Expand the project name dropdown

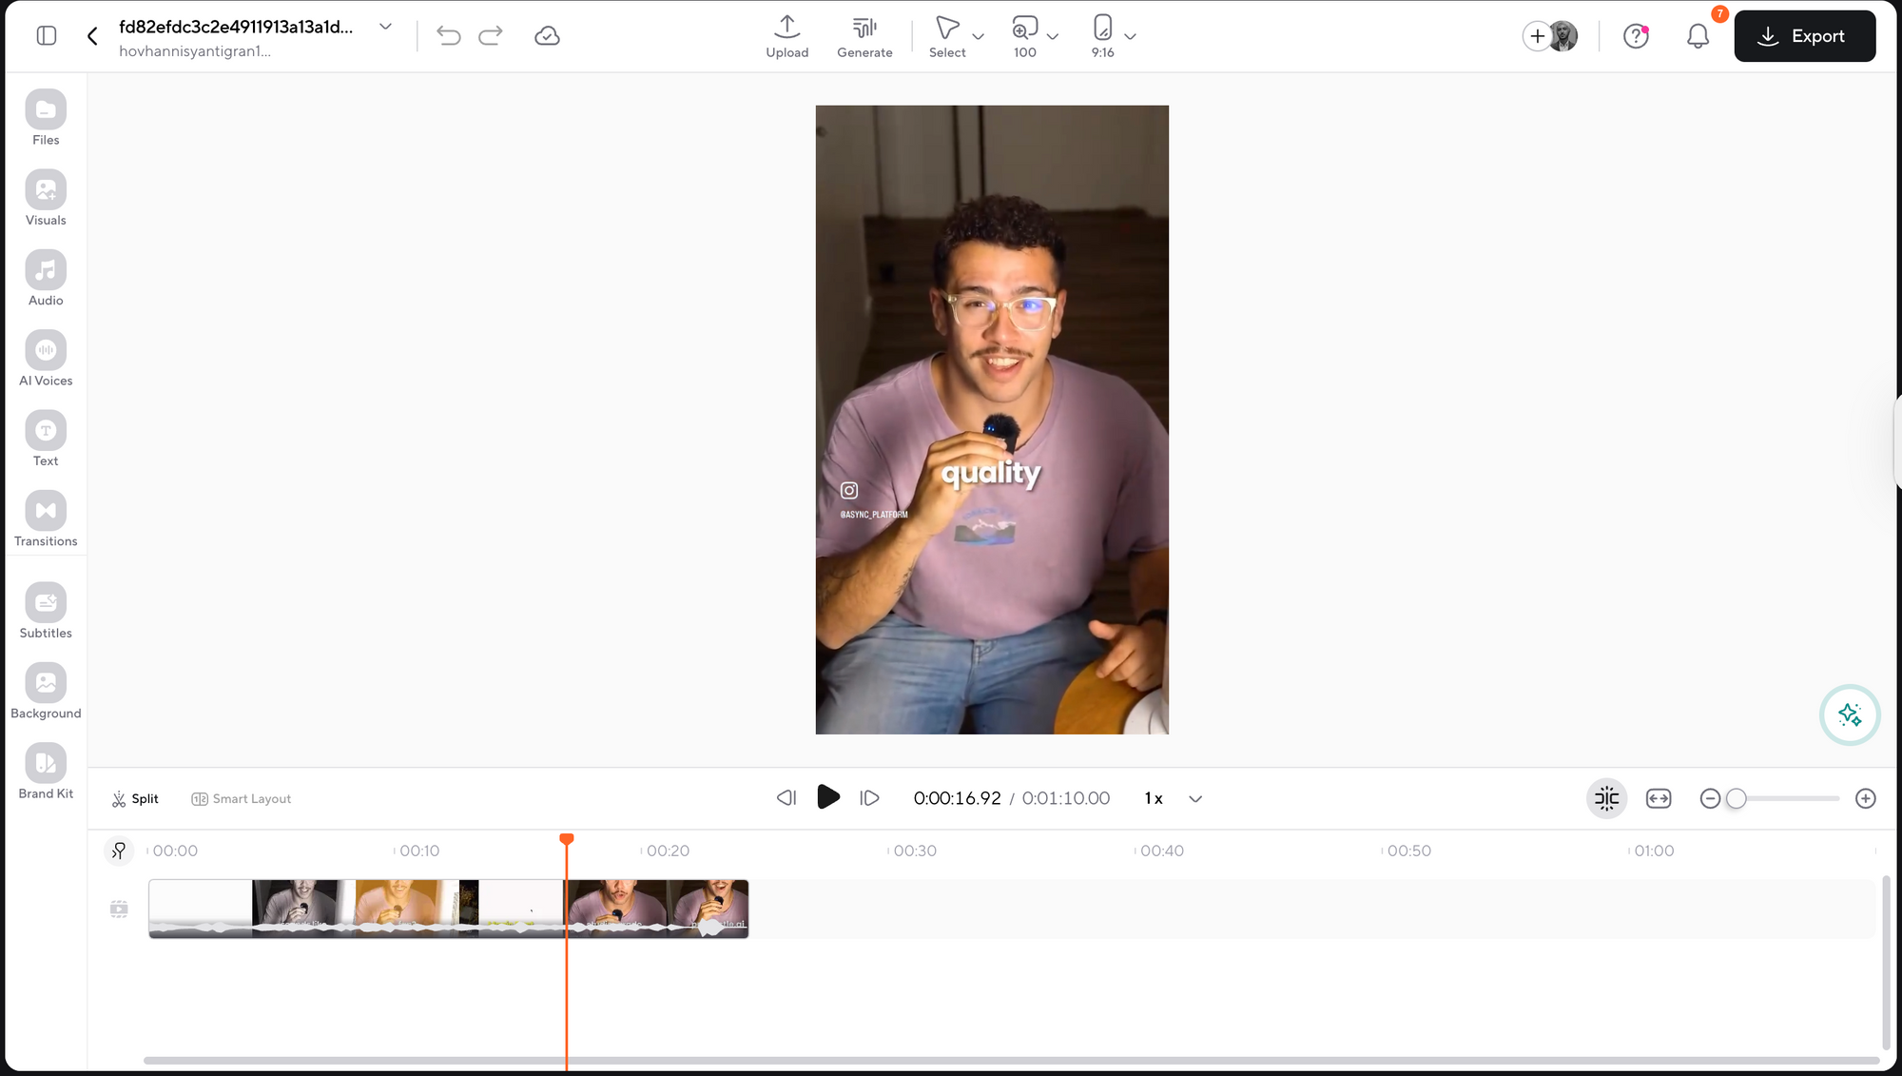(x=385, y=27)
